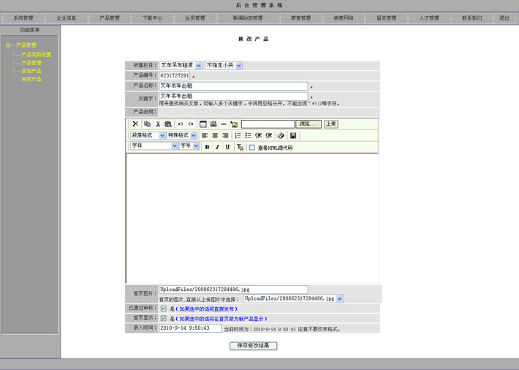Viewport: 519px width, 370px height.
Task: Uncheck the 已通过审核 checkbox
Action: [x=164, y=309]
